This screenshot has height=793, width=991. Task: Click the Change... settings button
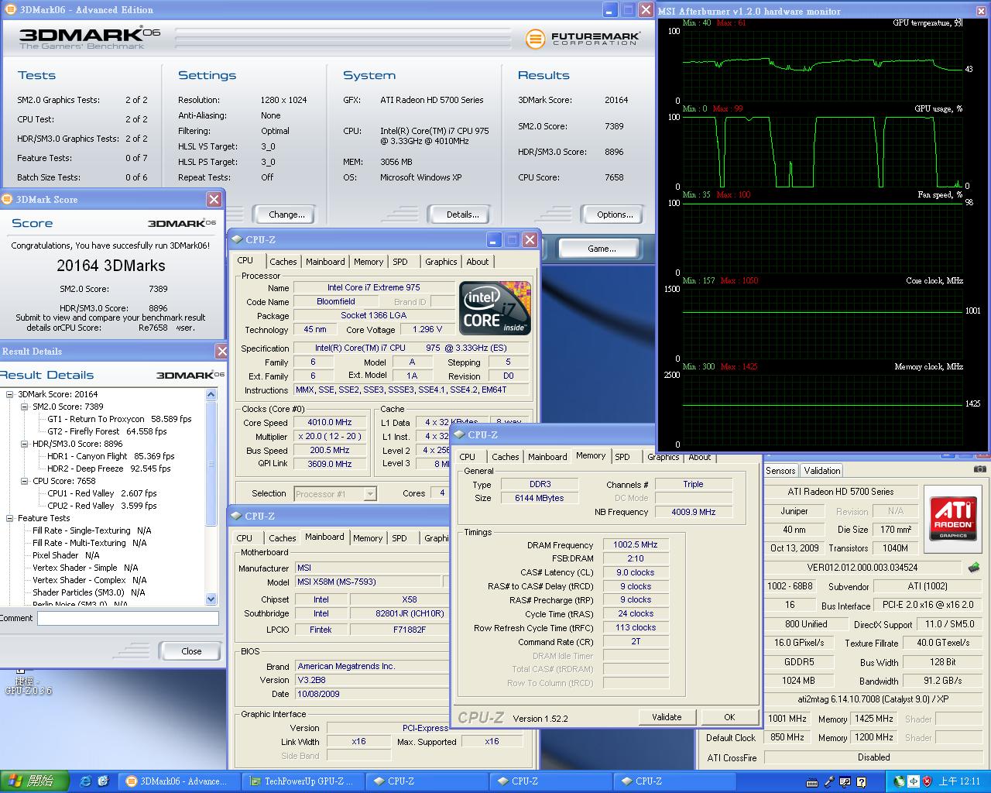pyautogui.click(x=286, y=215)
